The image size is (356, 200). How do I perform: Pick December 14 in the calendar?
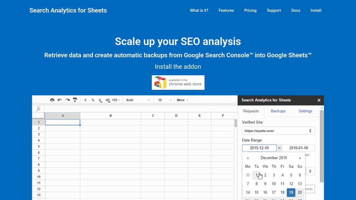click(248, 192)
